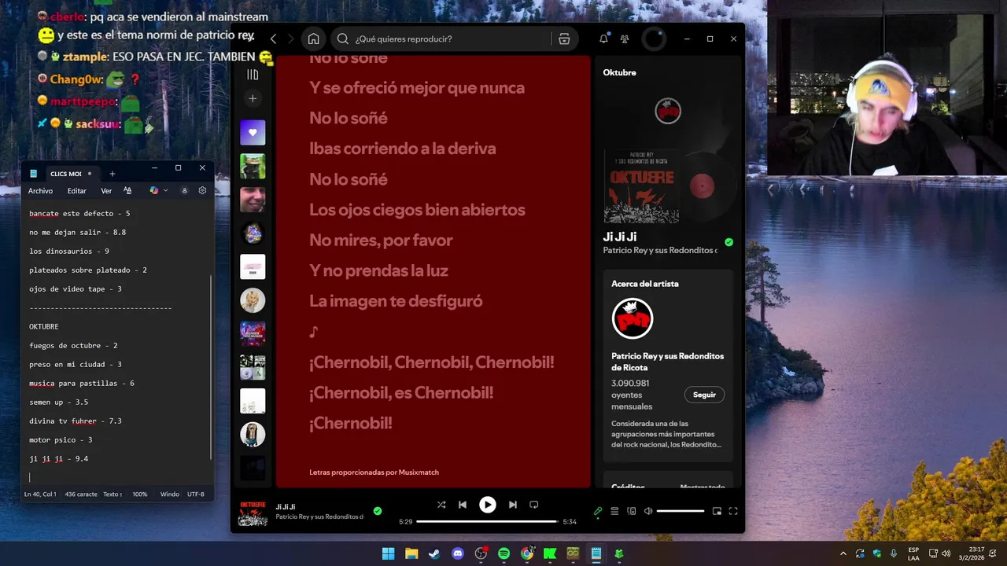Open Notepad settings gear

(202, 190)
